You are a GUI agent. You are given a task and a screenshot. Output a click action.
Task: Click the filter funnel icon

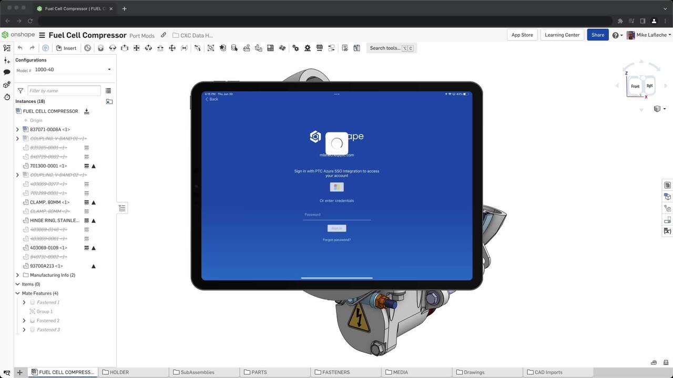[x=21, y=91]
